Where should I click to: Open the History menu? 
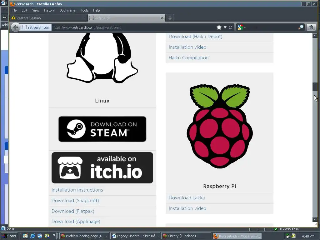[49, 10]
